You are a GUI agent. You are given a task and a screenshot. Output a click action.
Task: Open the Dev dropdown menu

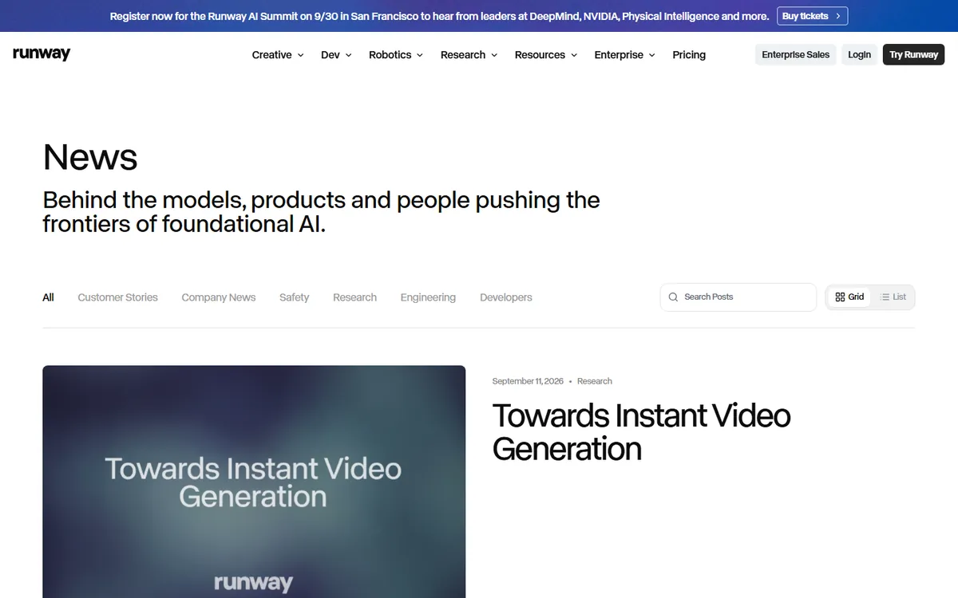(x=336, y=55)
